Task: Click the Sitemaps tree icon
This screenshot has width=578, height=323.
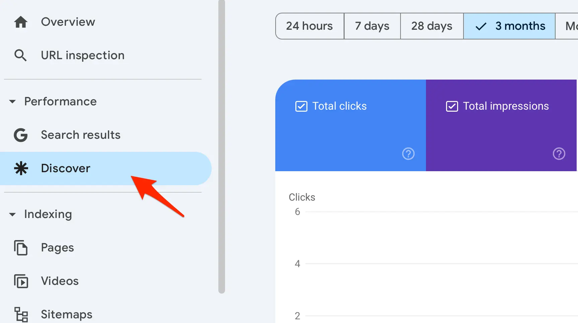Action: [21, 314]
